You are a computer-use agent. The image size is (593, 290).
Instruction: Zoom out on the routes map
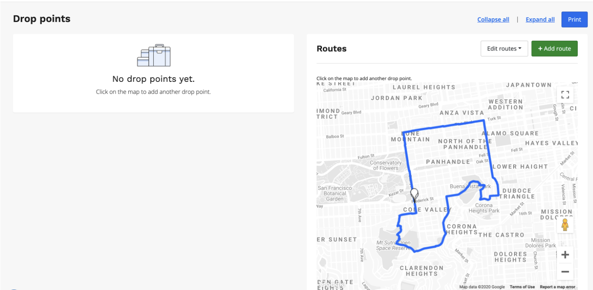click(x=565, y=271)
